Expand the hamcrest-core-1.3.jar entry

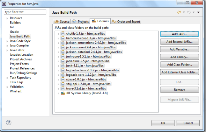(58, 38)
